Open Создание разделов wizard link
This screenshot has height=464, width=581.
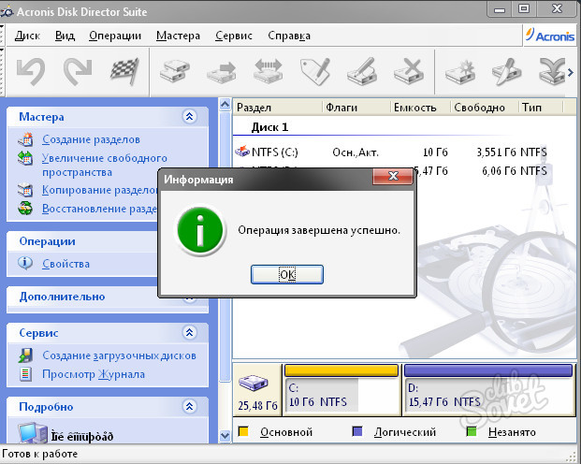(91, 139)
